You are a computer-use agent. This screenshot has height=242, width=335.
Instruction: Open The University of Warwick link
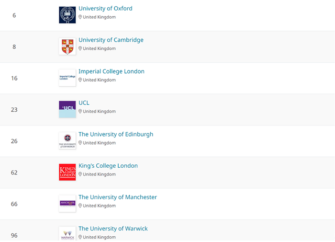[x=113, y=229]
